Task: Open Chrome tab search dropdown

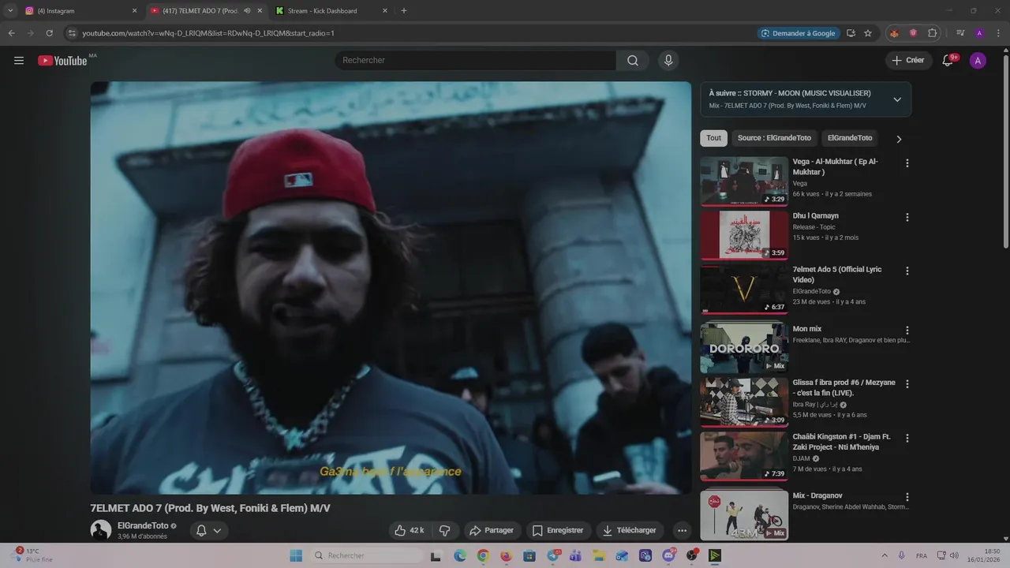Action: pyautogui.click(x=10, y=11)
